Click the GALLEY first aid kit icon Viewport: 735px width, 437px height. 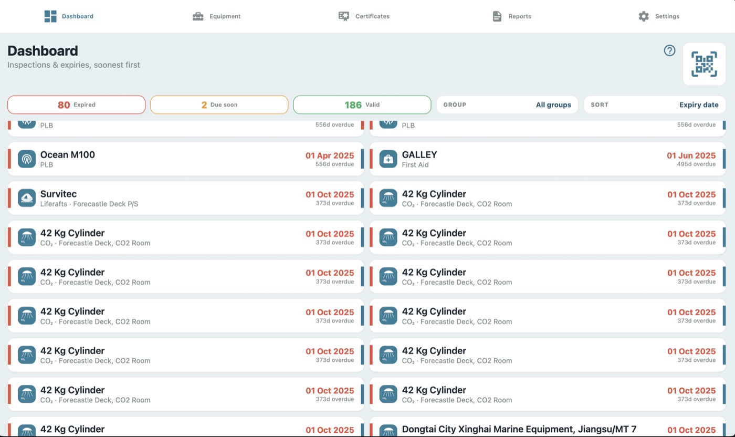pos(388,159)
